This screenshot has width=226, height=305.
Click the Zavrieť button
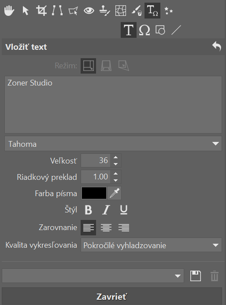pos(112,297)
